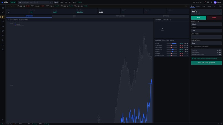Open the News tab in right panel
This screenshot has width=223, height=125.
pos(209,6)
